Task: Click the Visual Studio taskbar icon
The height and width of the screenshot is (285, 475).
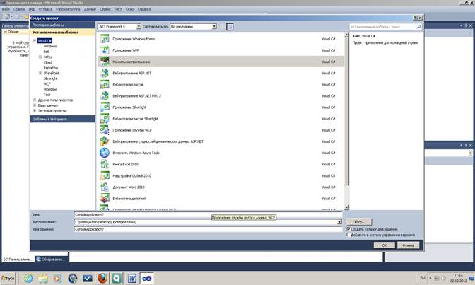Action: [146, 278]
